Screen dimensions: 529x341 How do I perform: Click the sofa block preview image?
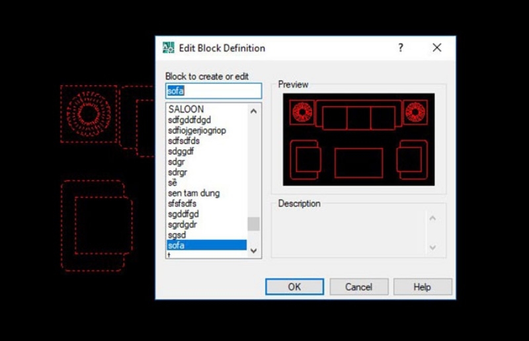point(358,139)
